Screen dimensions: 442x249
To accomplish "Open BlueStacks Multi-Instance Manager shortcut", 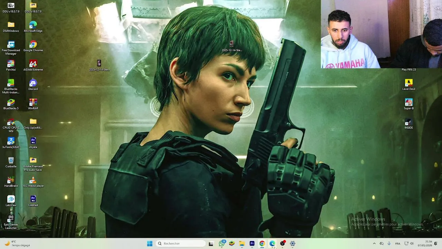I will point(11,87).
